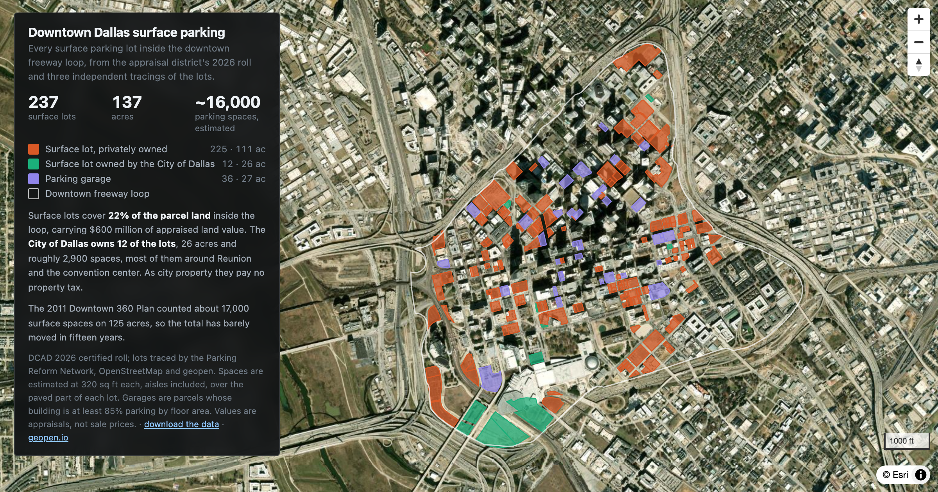Screen dimensions: 938x492
Task: Click the orange privately owned surface lot swatch
Action: pyautogui.click(x=34, y=149)
